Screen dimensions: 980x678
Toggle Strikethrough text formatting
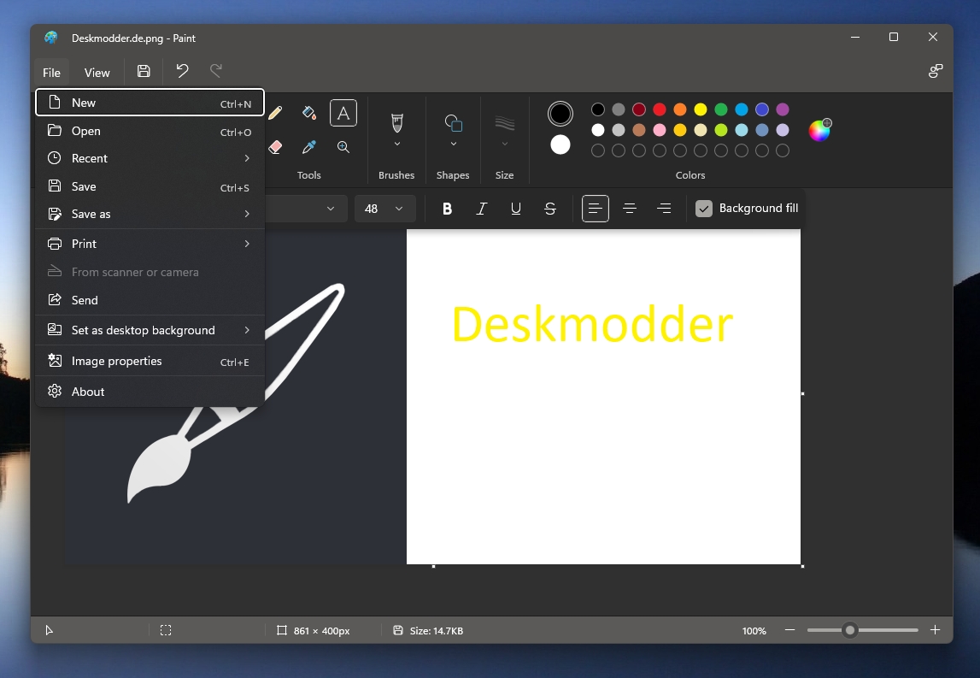click(550, 209)
